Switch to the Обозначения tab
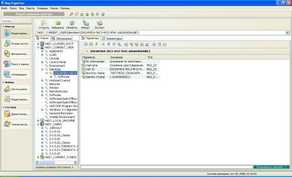Screen dimensions: 292x177 [62, 38]
